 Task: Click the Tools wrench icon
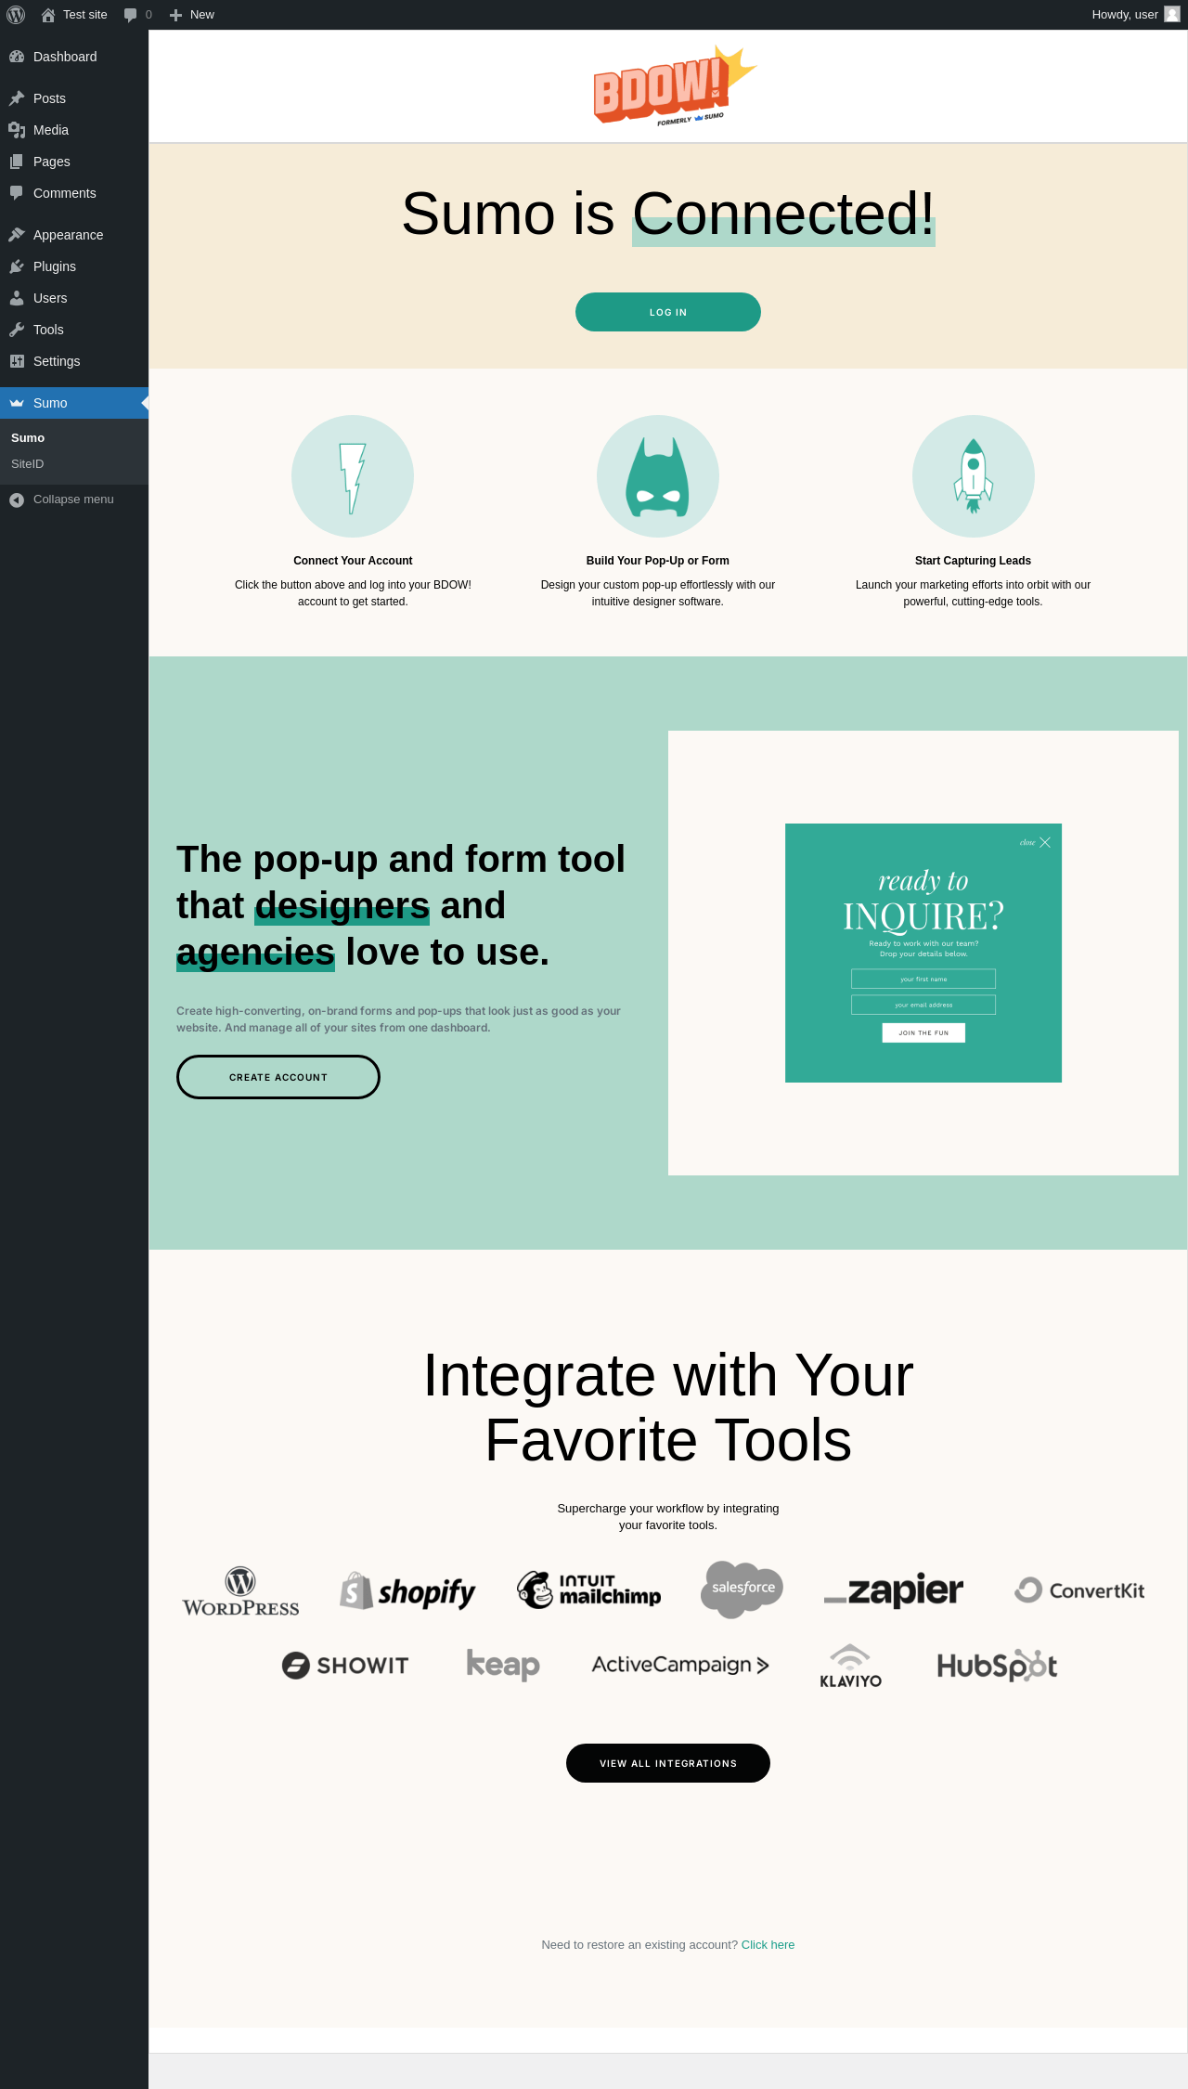point(17,330)
